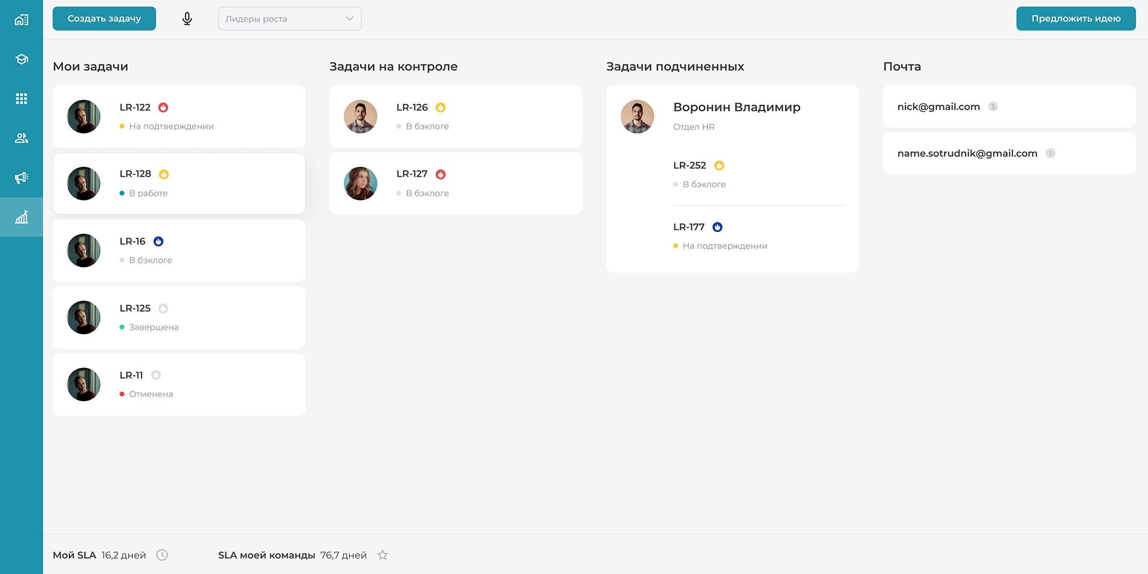Toggle the star next to team SLA
The width and height of the screenshot is (1148, 574).
[x=382, y=555]
